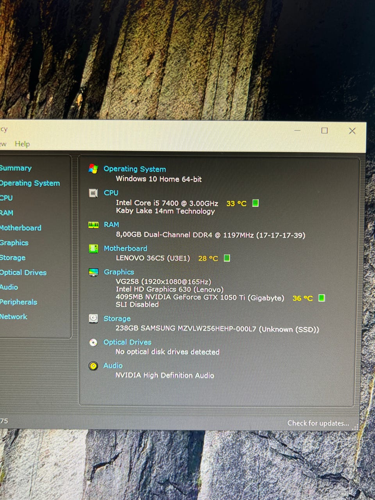
Task: Click the LENOVO 36C5 (U3E1) text
Action: (x=153, y=258)
